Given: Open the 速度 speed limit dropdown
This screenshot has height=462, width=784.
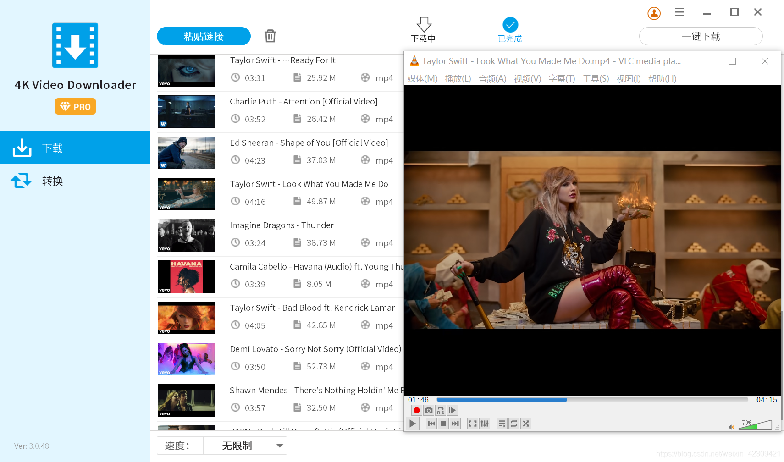Looking at the screenshot, I should coord(245,445).
